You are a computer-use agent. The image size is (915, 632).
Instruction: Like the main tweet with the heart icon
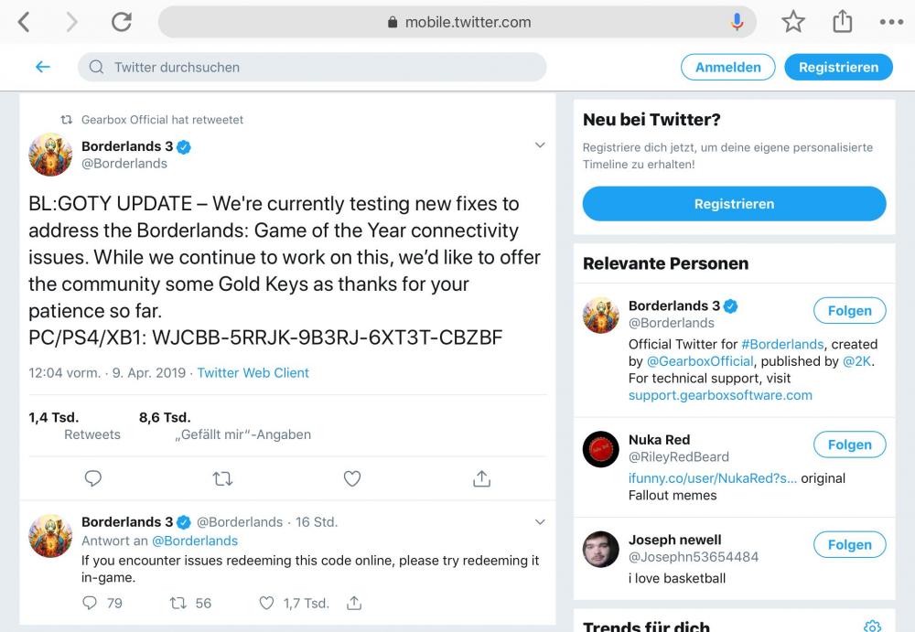pyautogui.click(x=352, y=478)
